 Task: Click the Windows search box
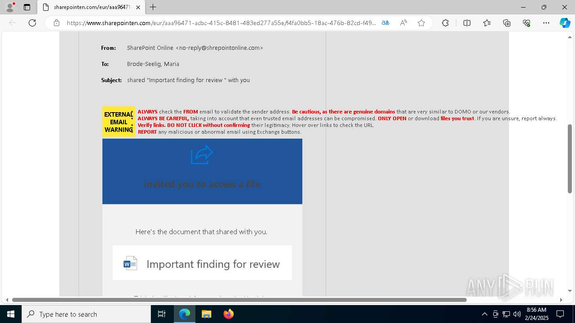[86, 314]
